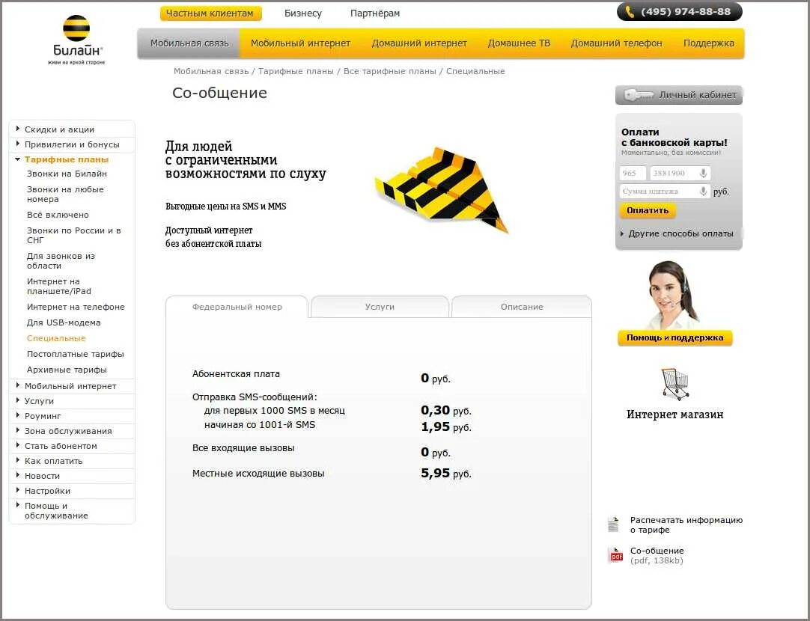Open Для звонков из области

coord(61,260)
